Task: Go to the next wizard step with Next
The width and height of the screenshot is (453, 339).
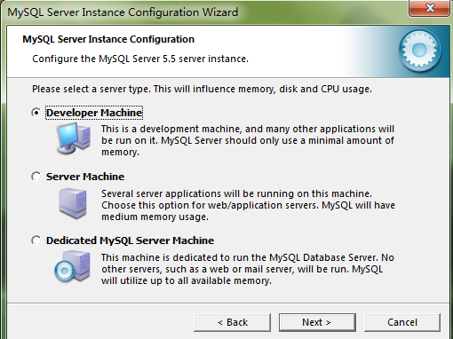Action: (317, 322)
